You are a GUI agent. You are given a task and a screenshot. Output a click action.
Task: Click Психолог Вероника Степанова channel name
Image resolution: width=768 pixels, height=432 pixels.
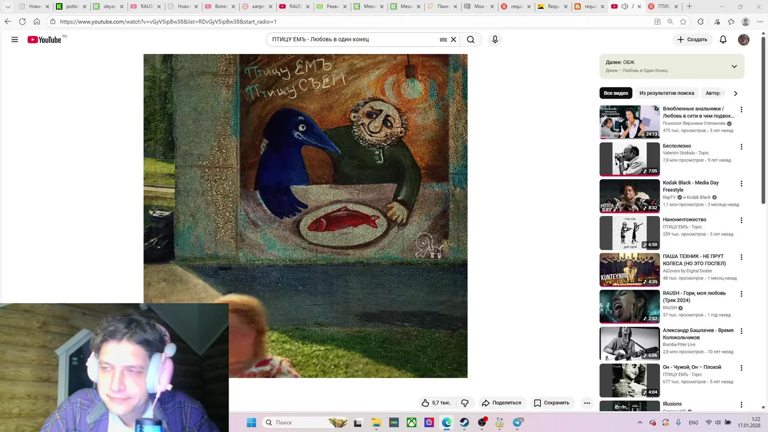[694, 123]
